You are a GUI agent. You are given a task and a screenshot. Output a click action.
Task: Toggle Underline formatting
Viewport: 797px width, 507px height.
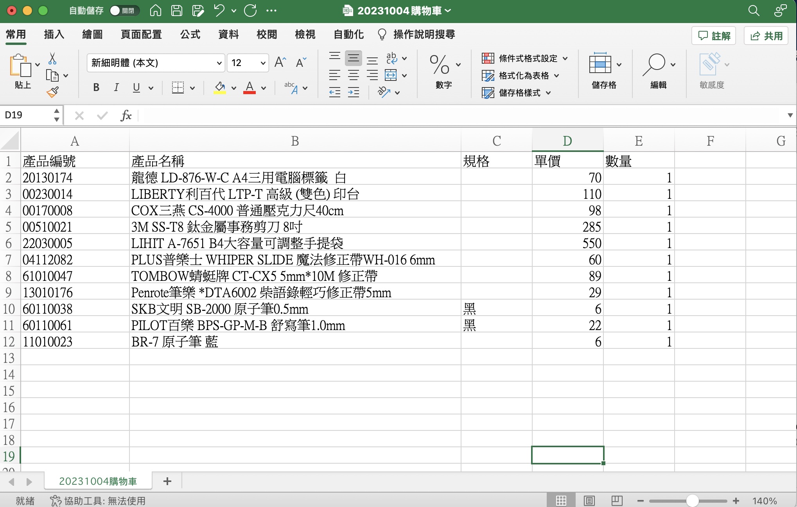[x=136, y=87]
